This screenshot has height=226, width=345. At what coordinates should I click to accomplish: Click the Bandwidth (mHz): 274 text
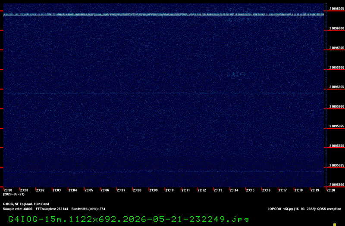[x=88, y=209]
